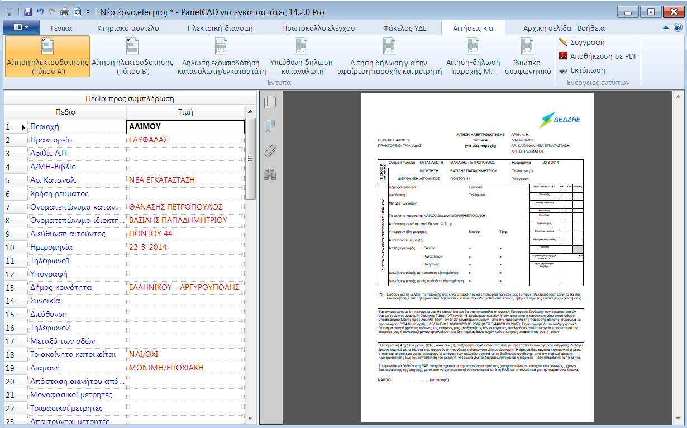687x428 pixels.
Task: Click the Αποθήκευση σε PDF button
Action: pos(599,56)
